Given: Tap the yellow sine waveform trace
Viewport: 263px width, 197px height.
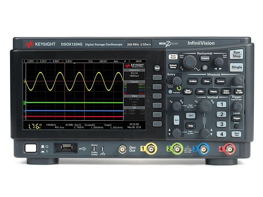Looking at the screenshot, I should pyautogui.click(x=74, y=81).
